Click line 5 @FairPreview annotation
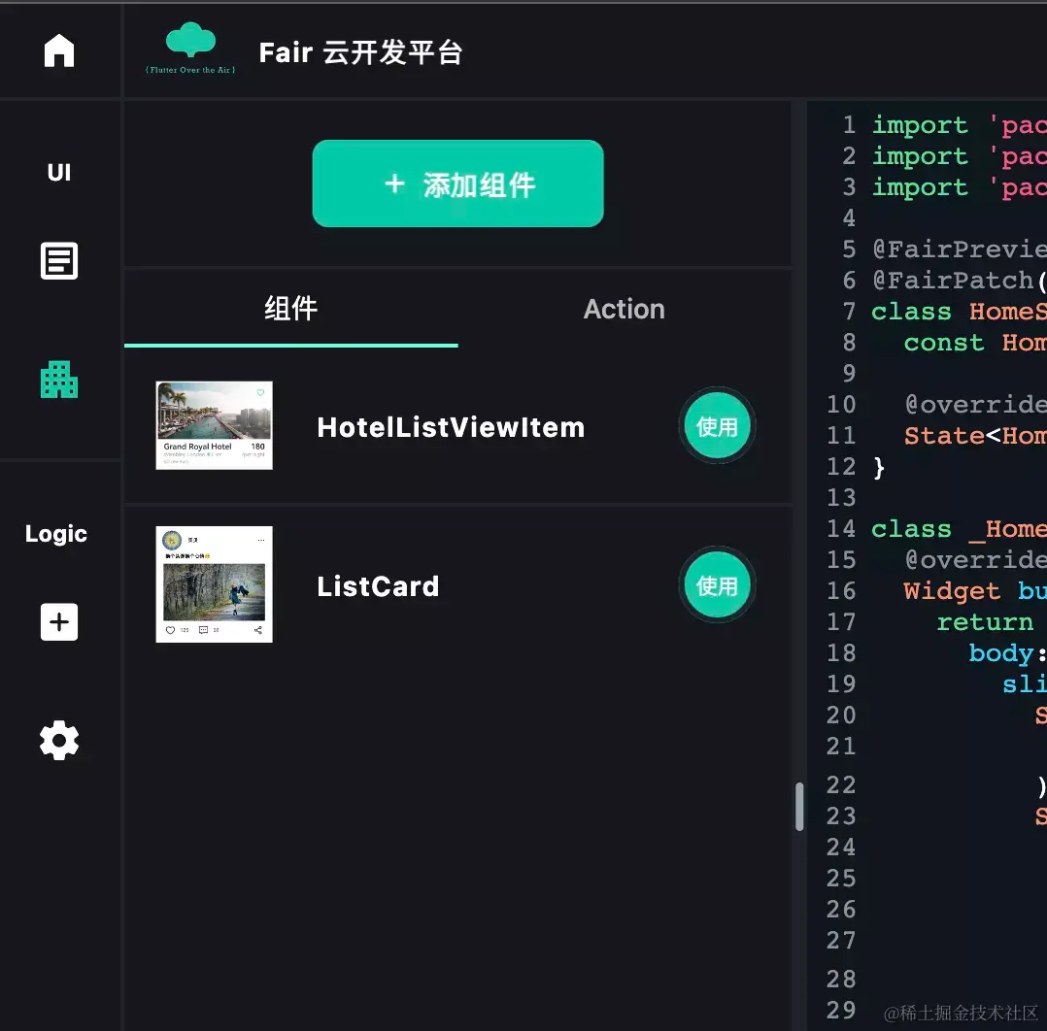Screen dimensions: 1047x1031 click(959, 249)
